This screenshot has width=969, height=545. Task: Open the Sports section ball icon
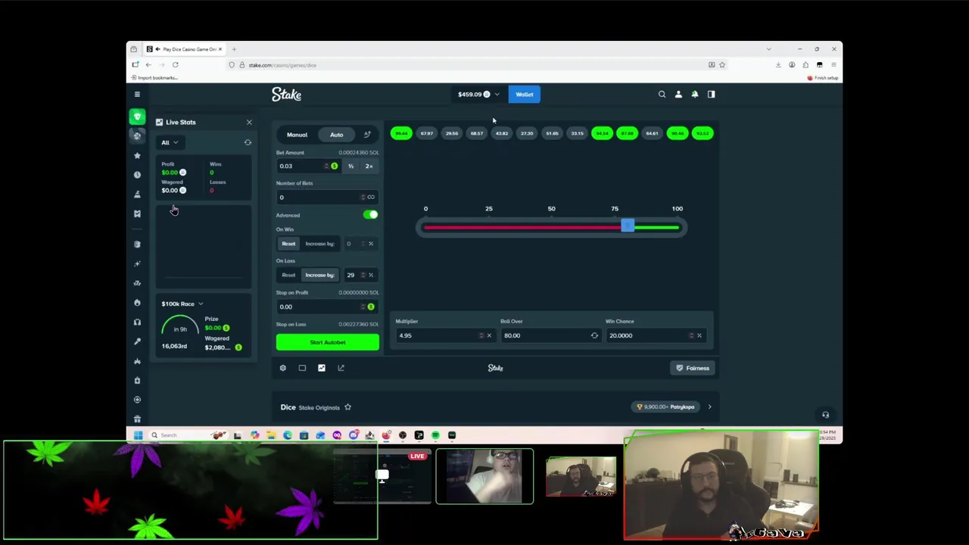[x=137, y=135]
